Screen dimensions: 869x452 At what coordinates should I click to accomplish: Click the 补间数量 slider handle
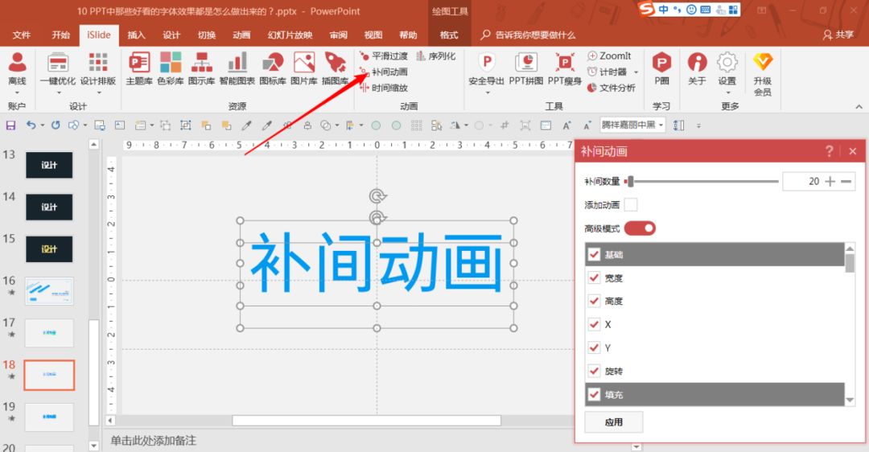tap(631, 181)
